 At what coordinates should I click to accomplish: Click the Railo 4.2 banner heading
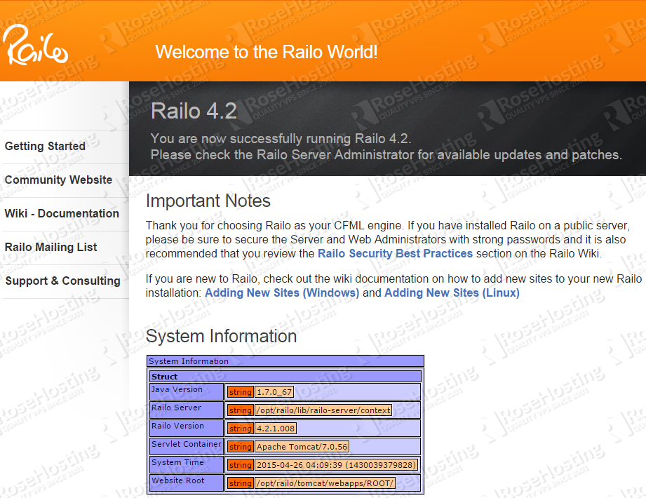[194, 112]
